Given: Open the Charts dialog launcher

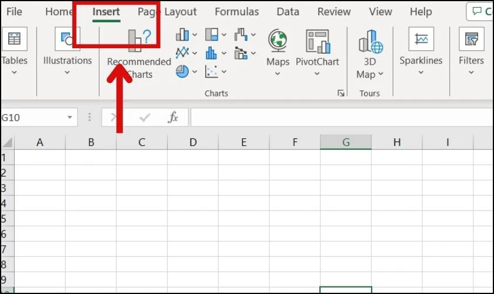Looking at the screenshot, I should (x=341, y=93).
